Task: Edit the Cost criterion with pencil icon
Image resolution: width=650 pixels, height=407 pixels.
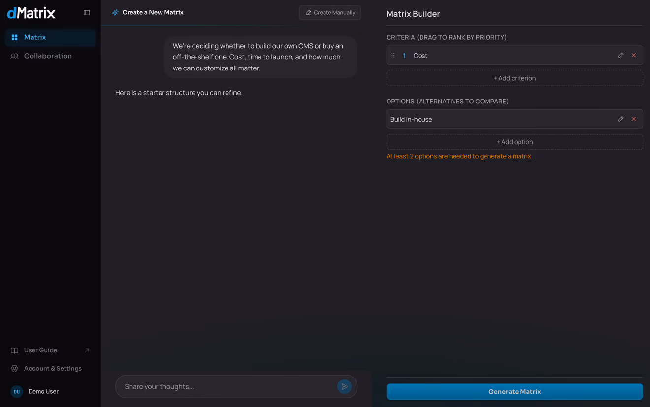Action: [621, 56]
